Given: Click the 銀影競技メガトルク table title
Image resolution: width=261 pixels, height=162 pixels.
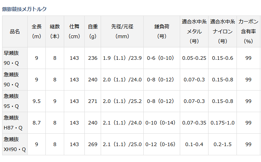Looking at the screenshot, I should coord(24,9).
